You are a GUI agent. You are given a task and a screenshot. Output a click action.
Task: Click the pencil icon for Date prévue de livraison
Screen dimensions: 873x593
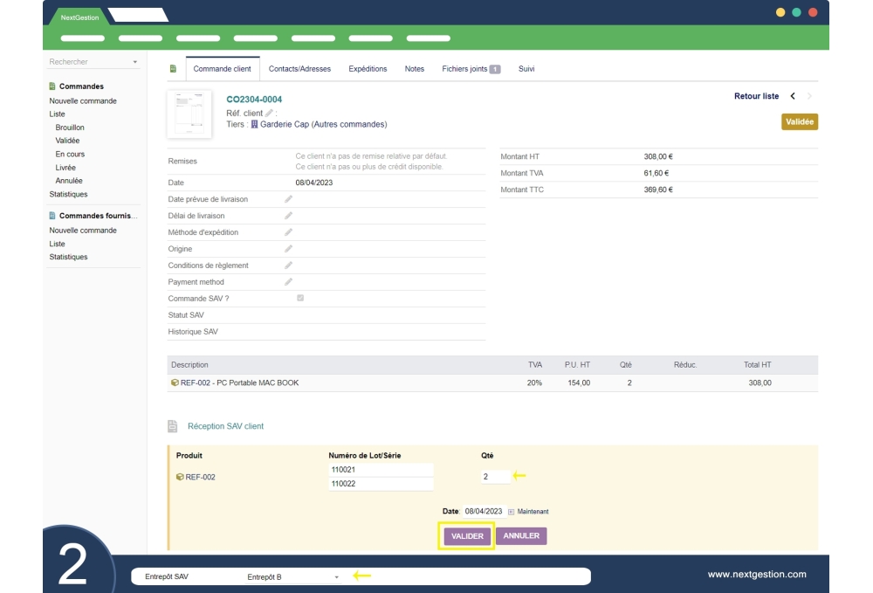point(288,199)
